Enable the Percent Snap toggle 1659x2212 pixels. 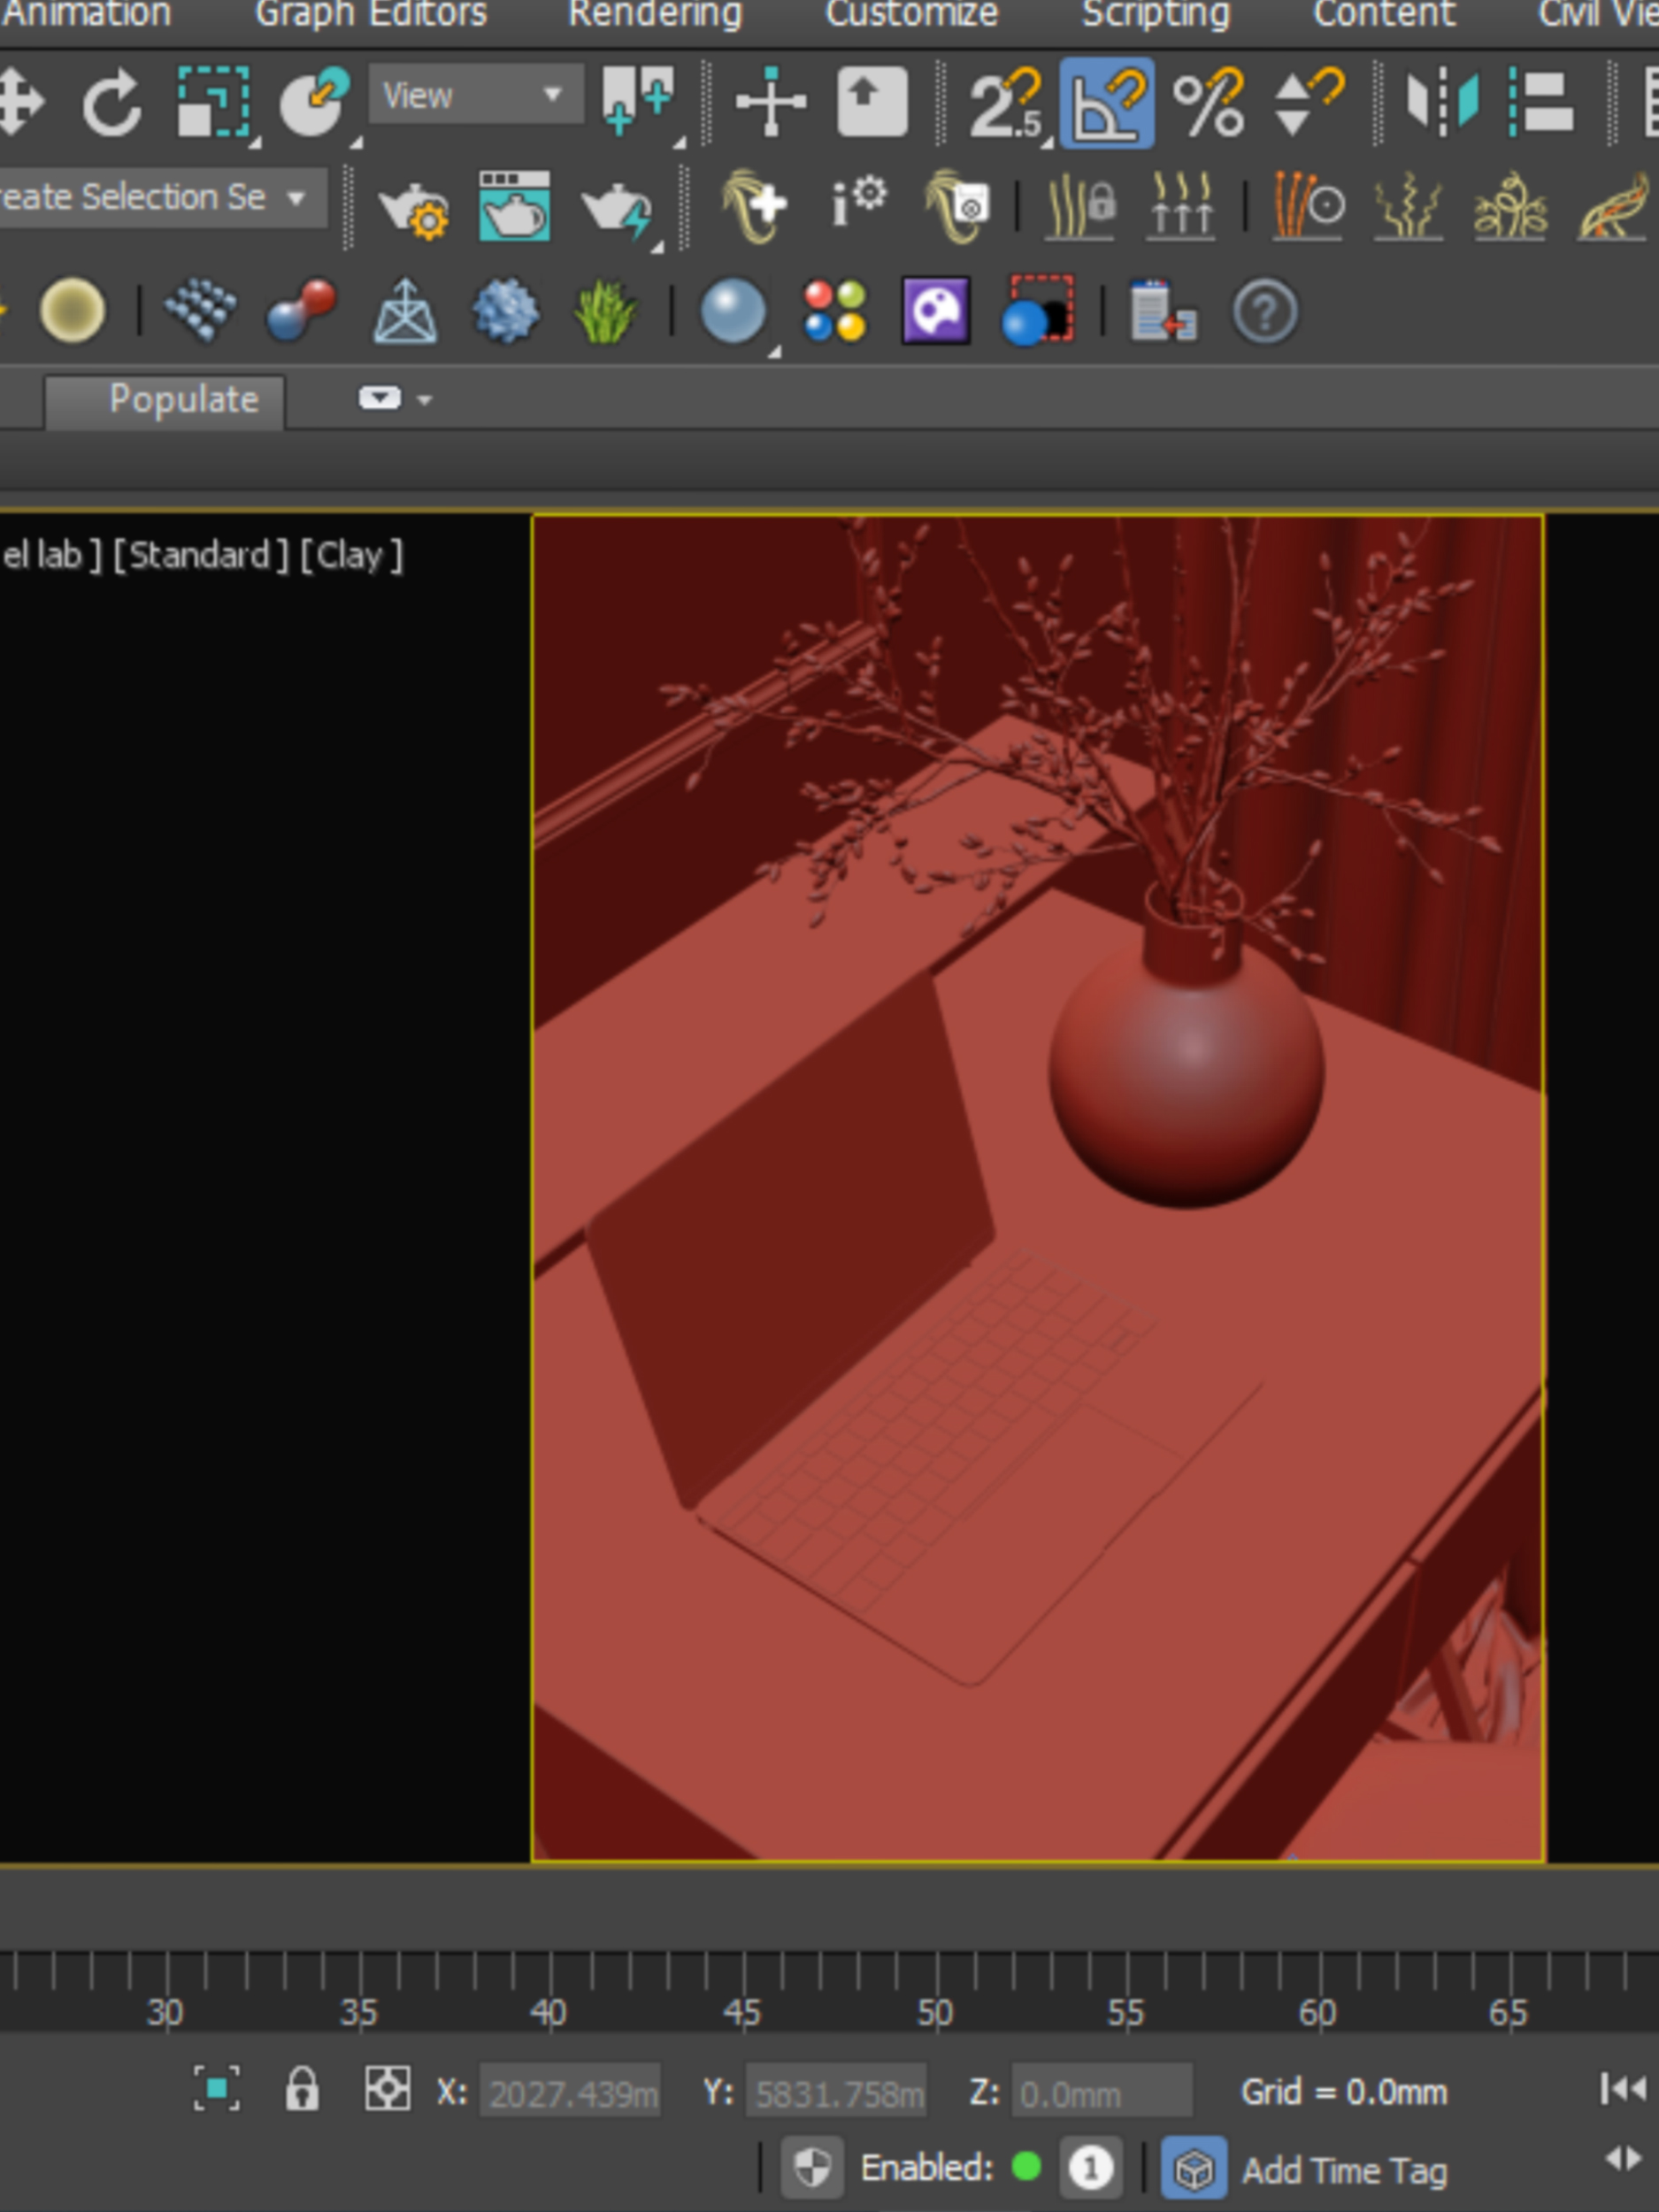coord(1208,102)
